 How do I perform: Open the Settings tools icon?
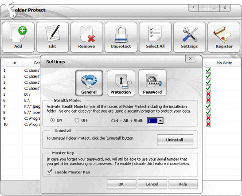(189, 37)
